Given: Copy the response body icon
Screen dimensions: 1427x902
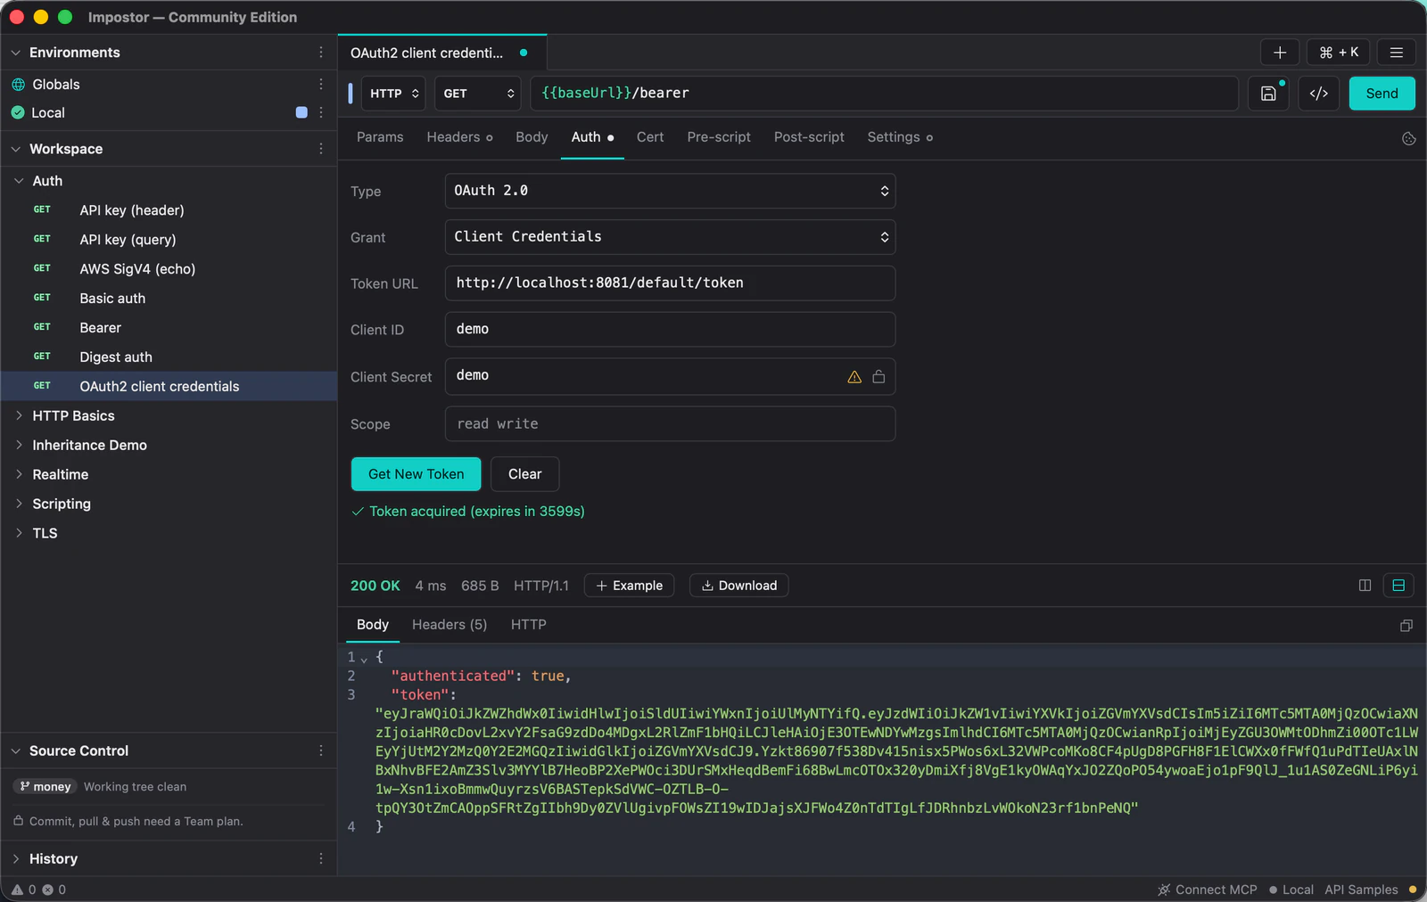Looking at the screenshot, I should (1406, 626).
